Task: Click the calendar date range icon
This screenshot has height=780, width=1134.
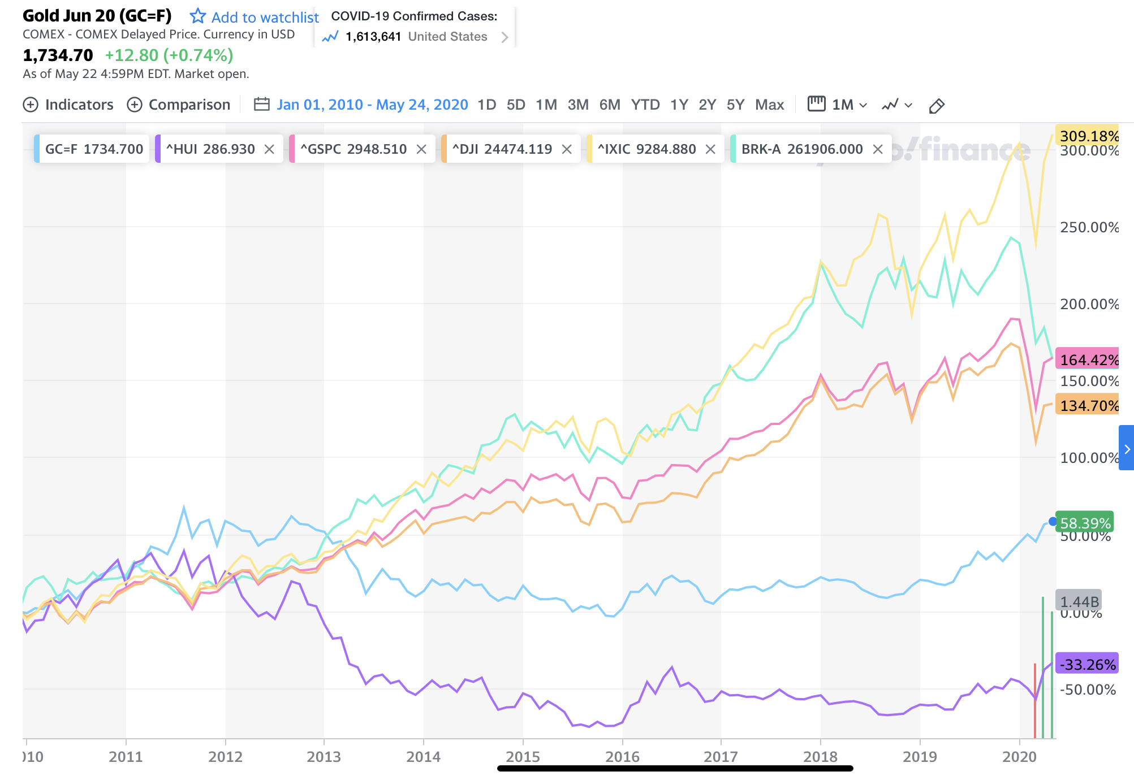Action: 261,105
